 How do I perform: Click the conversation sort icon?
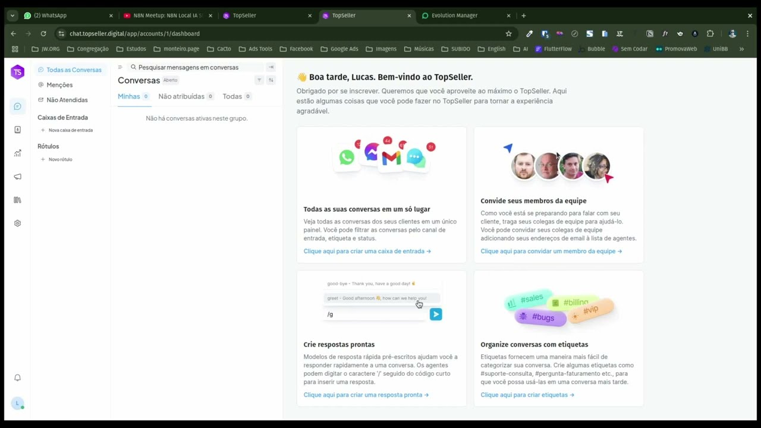click(271, 80)
